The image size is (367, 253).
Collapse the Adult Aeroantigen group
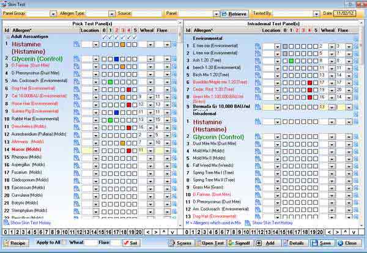point(8,37)
